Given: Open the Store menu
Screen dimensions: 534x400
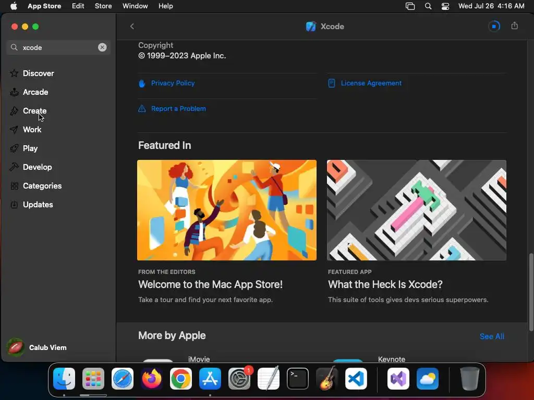Looking at the screenshot, I should coord(103,6).
